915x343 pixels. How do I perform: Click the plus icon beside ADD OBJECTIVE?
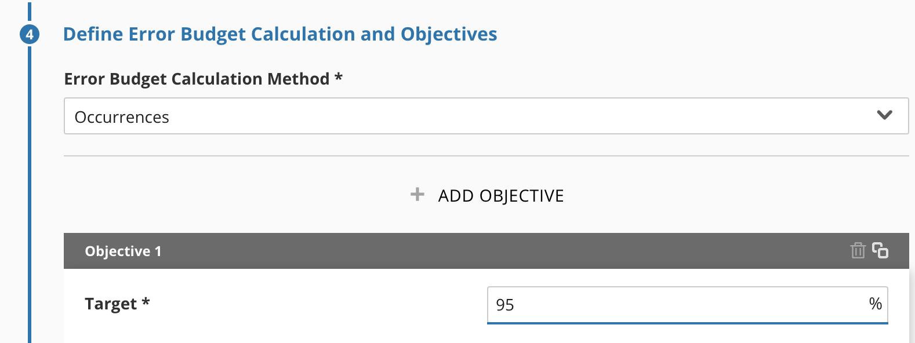tap(417, 194)
